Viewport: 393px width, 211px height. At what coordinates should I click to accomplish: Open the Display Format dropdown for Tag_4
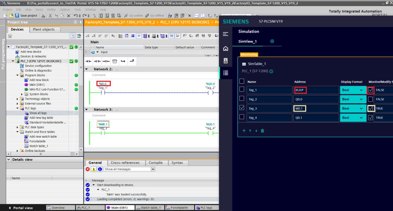tap(353, 118)
